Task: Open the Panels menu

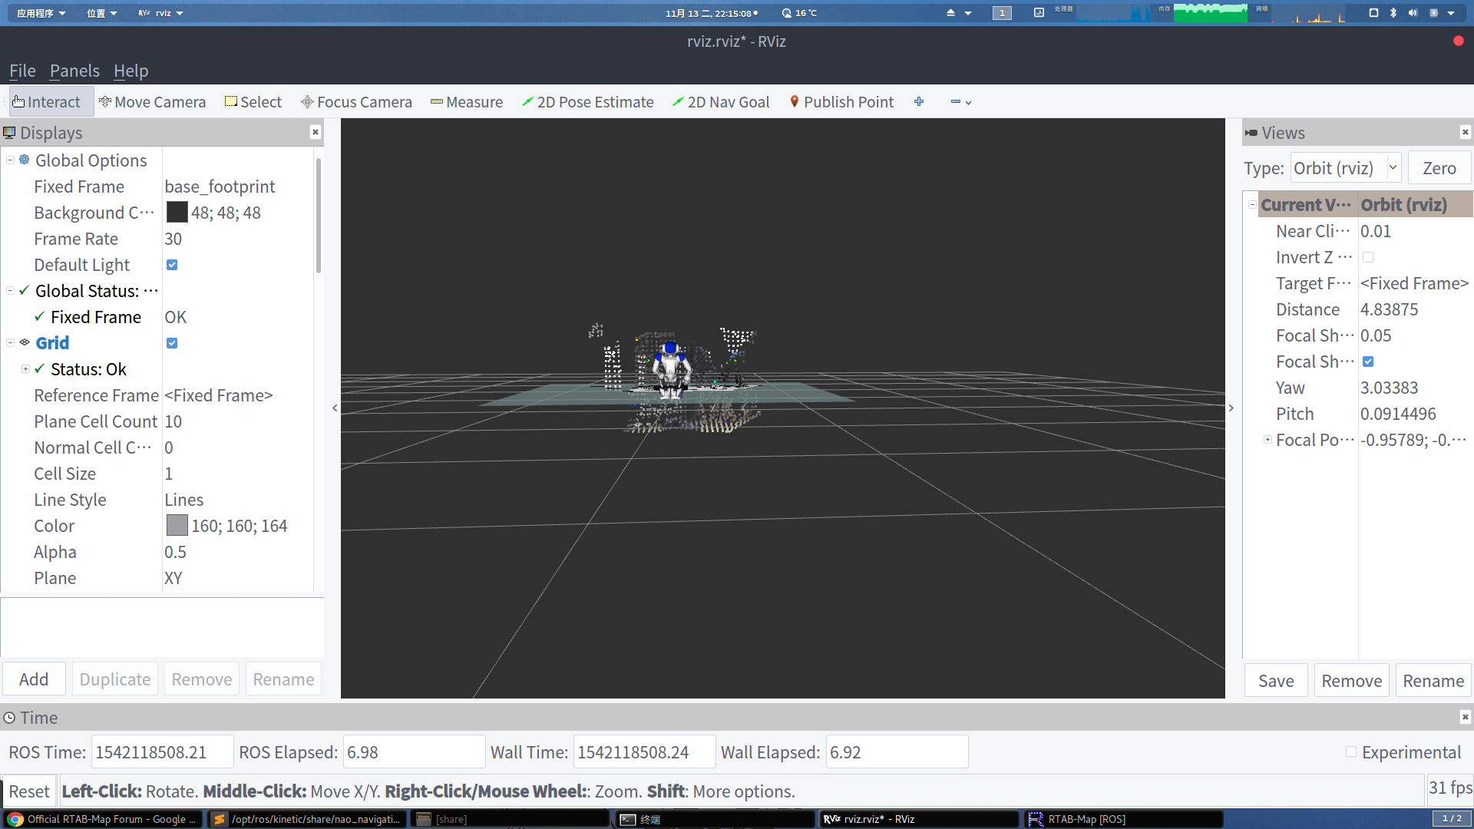Action: click(x=74, y=71)
